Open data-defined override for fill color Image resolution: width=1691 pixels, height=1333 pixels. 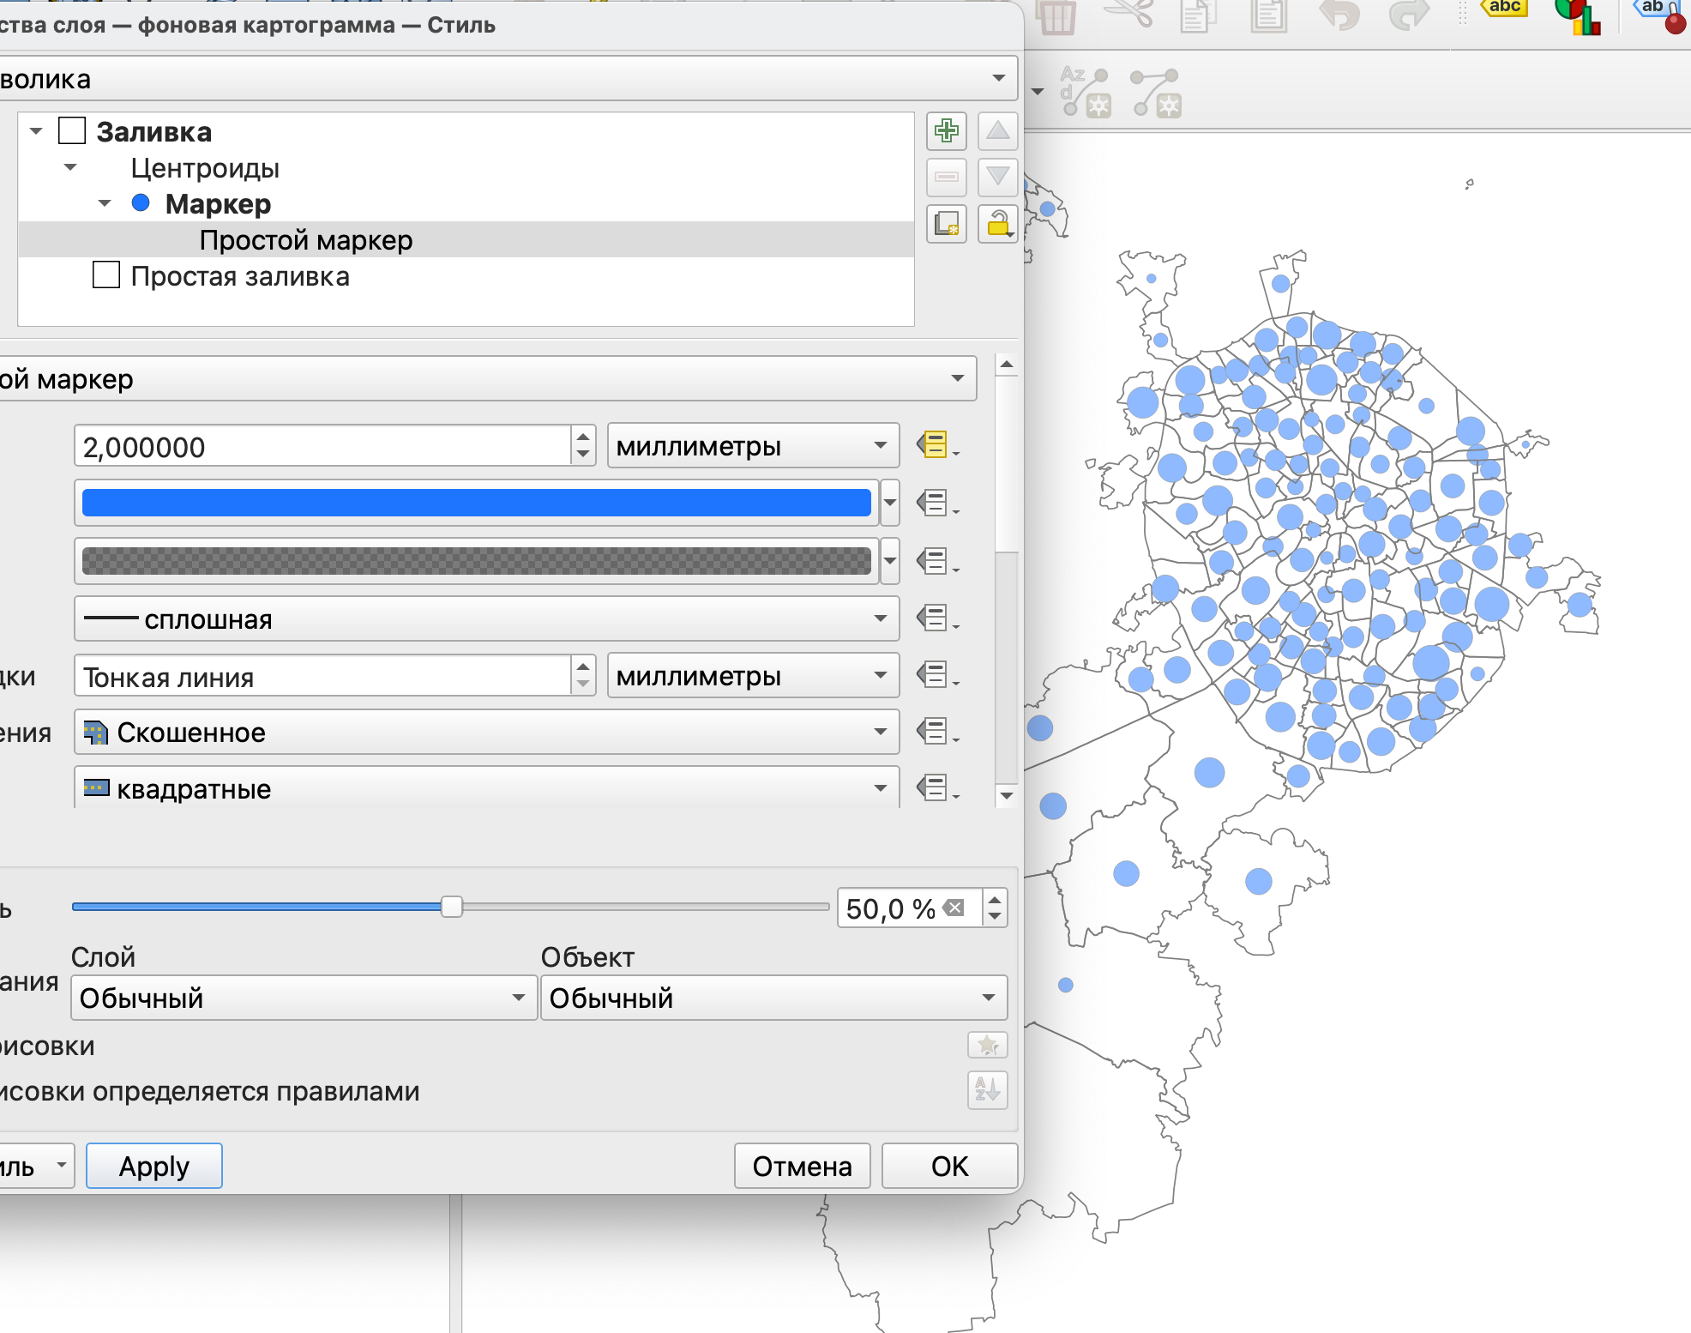tap(935, 503)
